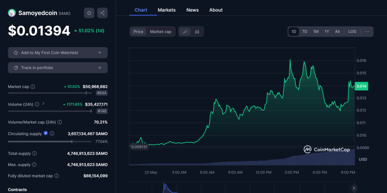Select the line chart view icon
387x193 pixels.
coord(185,32)
